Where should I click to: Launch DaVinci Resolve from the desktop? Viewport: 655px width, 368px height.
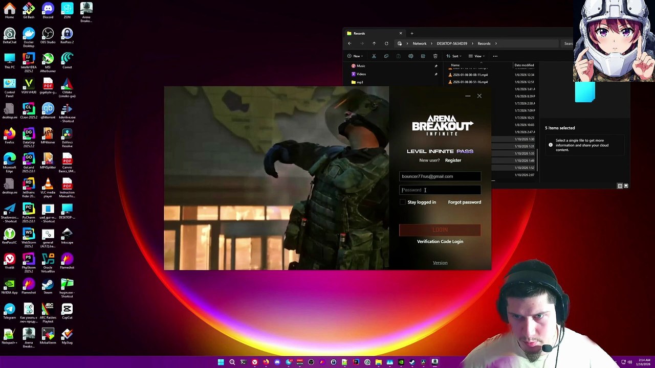[67, 138]
